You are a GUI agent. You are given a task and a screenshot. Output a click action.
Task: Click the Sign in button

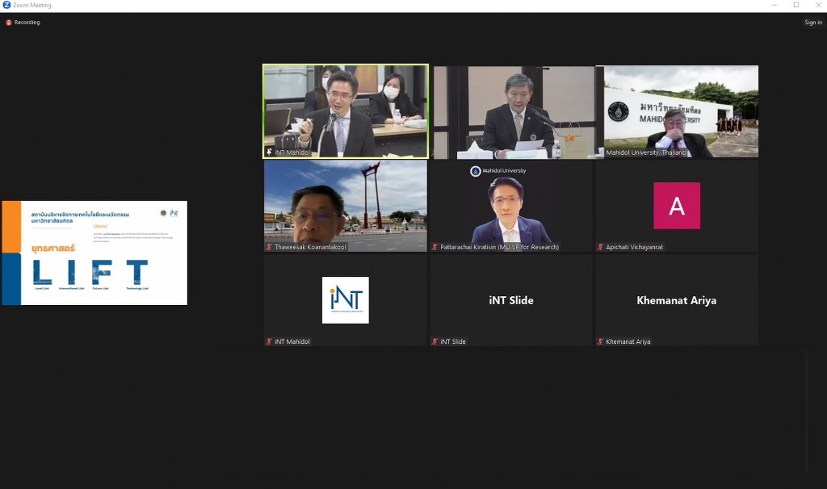pos(812,23)
